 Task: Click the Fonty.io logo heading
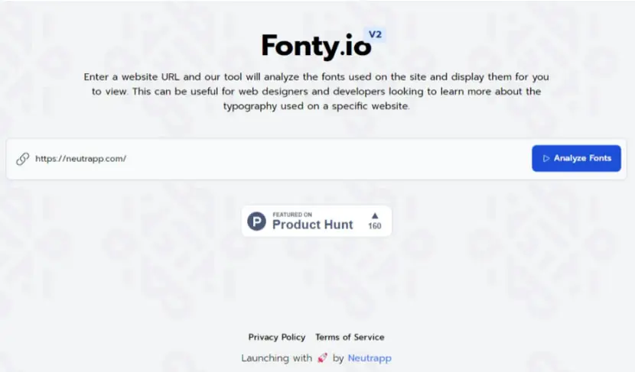(x=316, y=46)
